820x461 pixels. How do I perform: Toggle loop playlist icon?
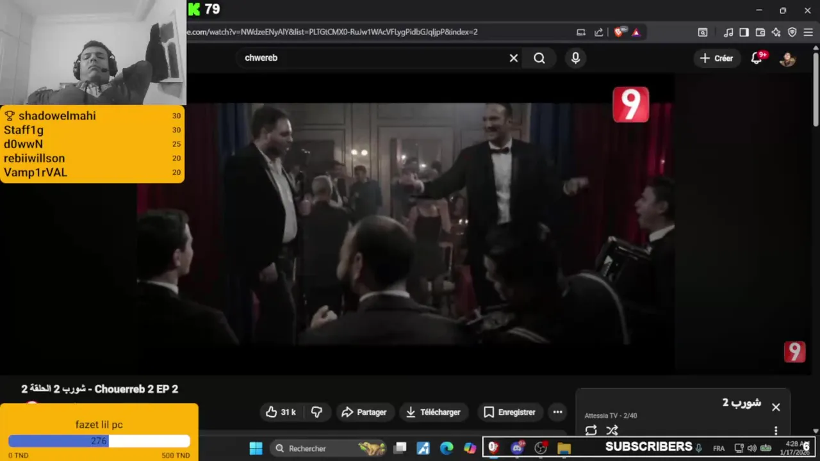[591, 430]
